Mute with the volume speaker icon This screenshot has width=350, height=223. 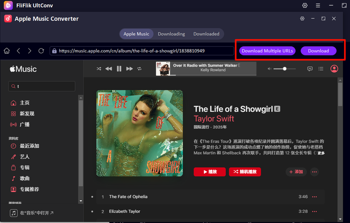[x=269, y=69]
